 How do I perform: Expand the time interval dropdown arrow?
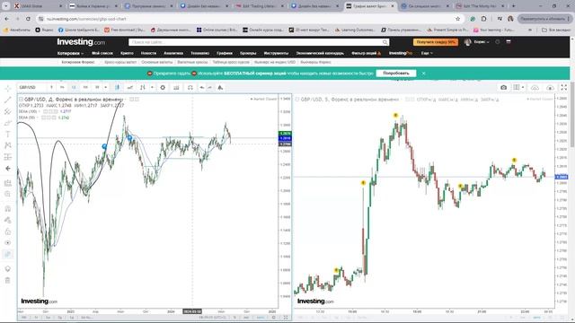point(106,88)
